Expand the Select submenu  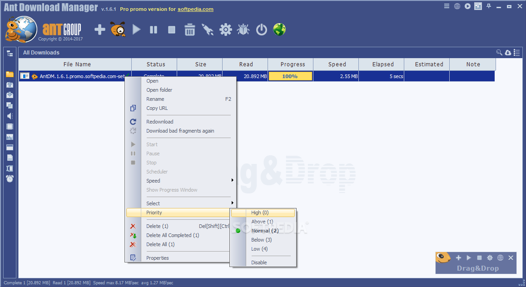coord(181,203)
